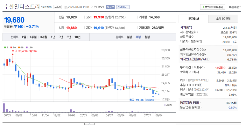Click the orange 60-day moving average legend

click(21, 47)
